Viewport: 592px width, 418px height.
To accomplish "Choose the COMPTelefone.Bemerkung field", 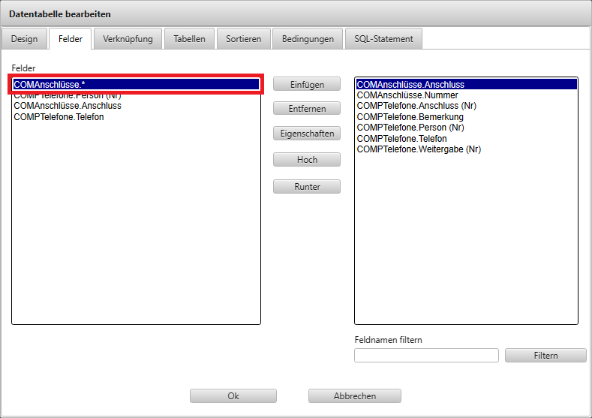I will tap(410, 117).
